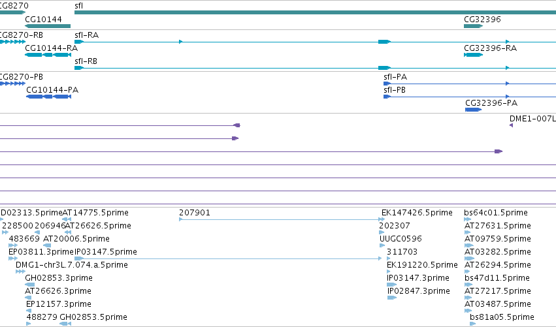The width and height of the screenshot is (556, 327).
Task: Click the CG32396-RA transcript arrow
Action: (x=474, y=55)
